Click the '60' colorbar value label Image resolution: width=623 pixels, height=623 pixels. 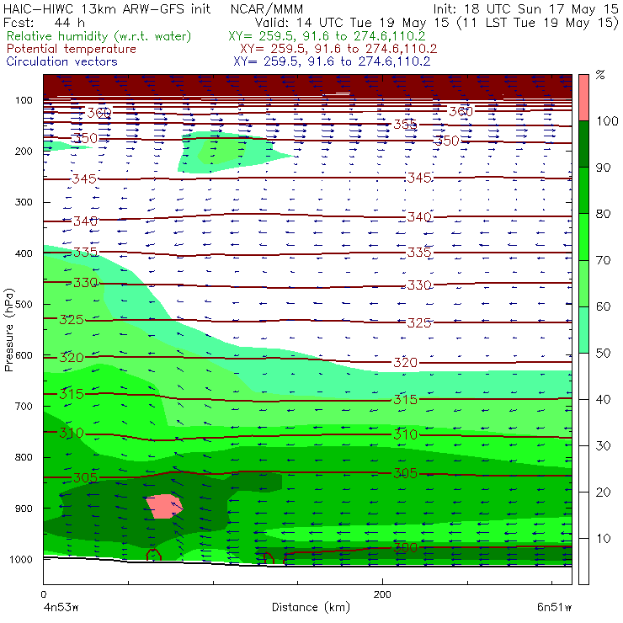(603, 306)
